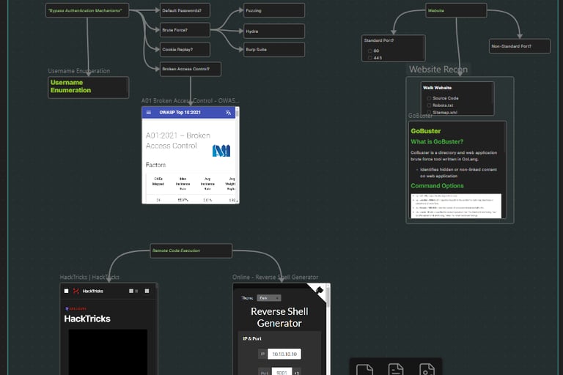This screenshot has height=375, width=563.
Task: Click the HackTricks | HackTricks card label
Action: pyautogui.click(x=89, y=277)
